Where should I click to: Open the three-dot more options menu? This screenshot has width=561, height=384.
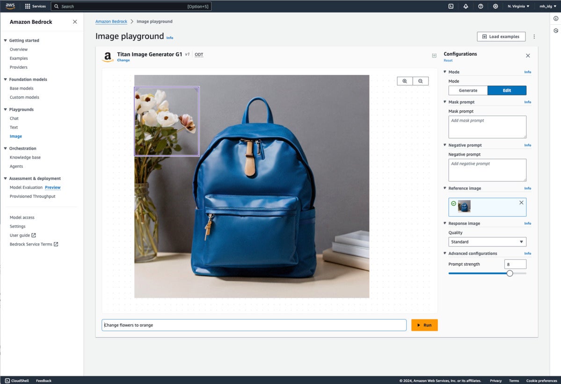(x=534, y=36)
